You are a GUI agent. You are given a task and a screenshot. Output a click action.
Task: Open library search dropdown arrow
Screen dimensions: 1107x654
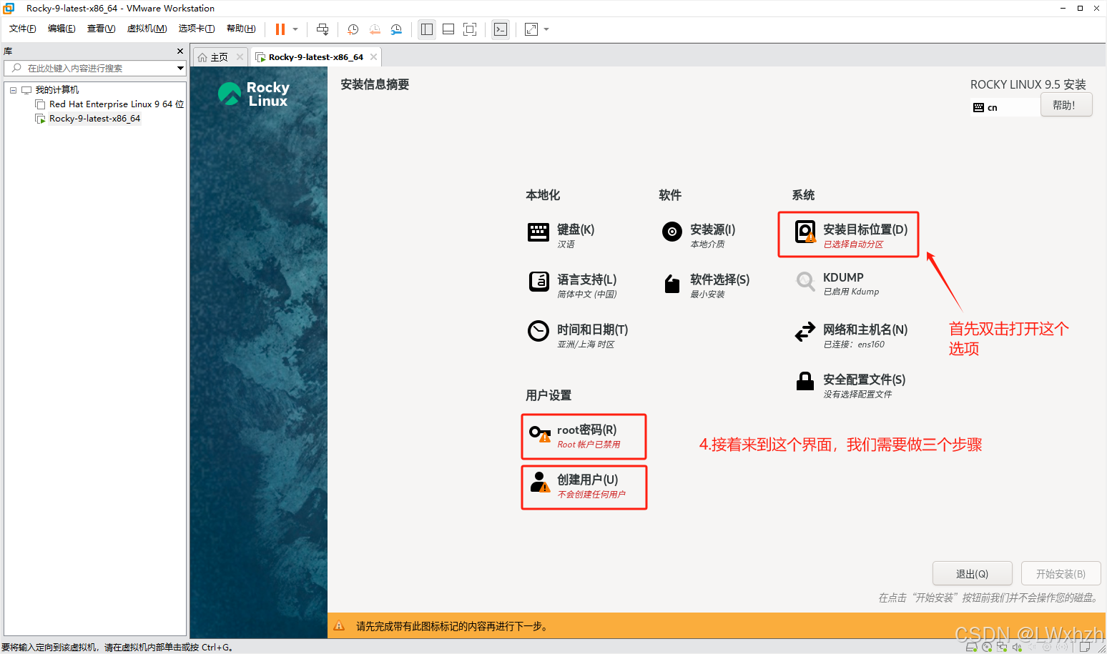pyautogui.click(x=180, y=68)
